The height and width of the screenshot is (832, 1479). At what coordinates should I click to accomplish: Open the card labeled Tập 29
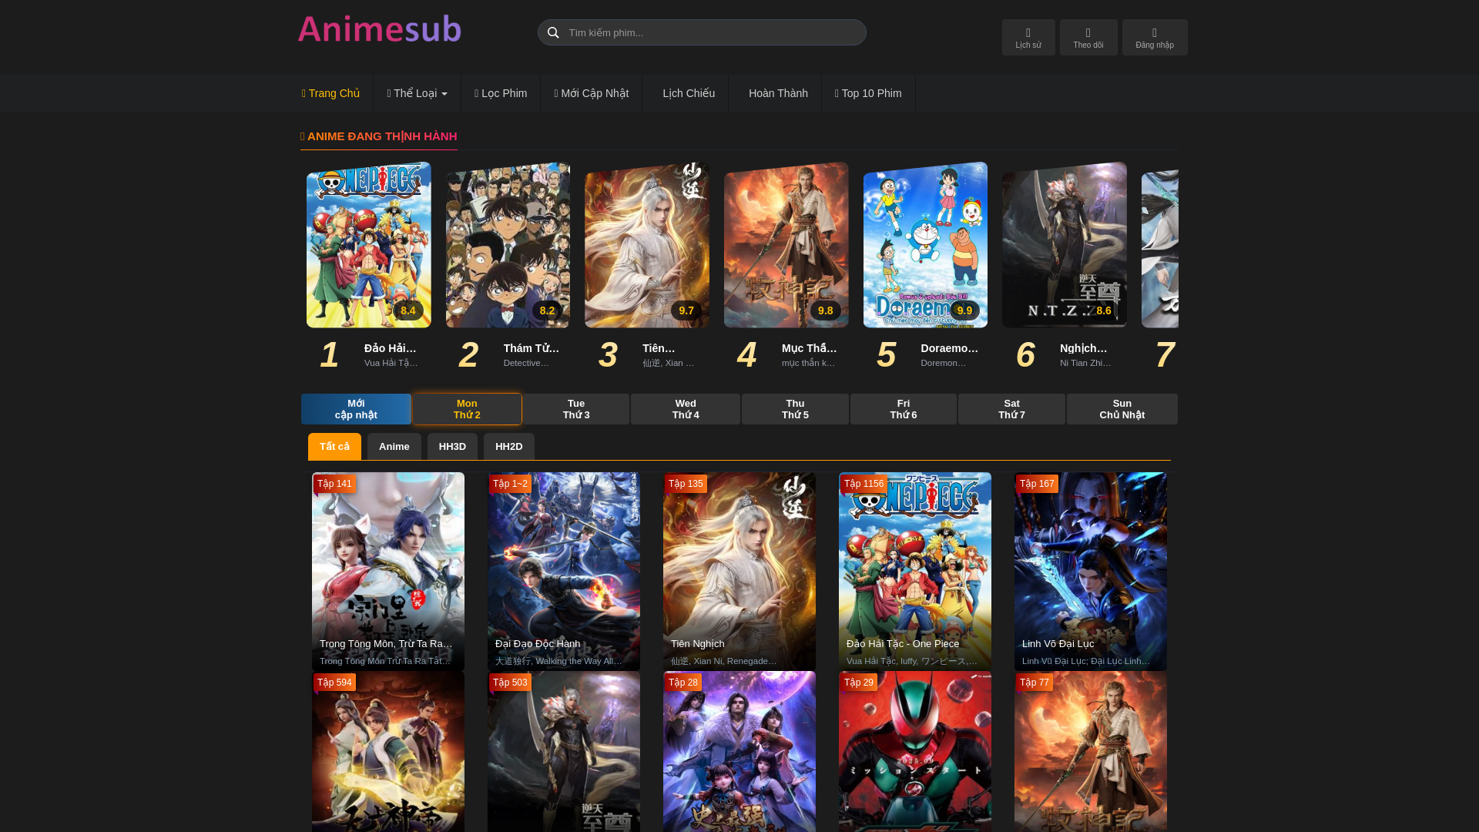[x=915, y=752]
